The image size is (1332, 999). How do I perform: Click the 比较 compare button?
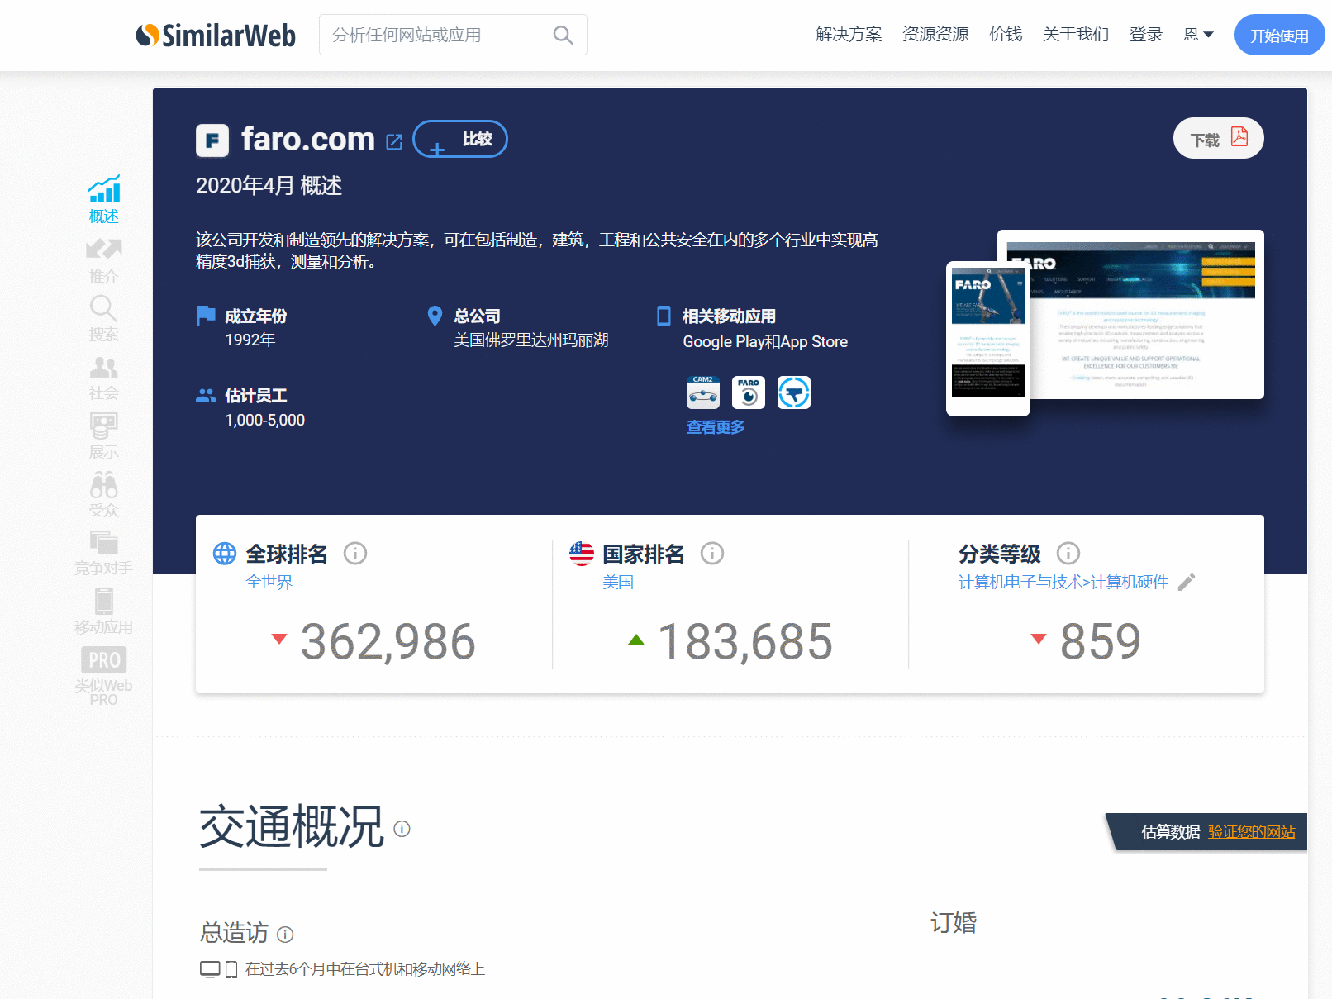click(x=460, y=139)
